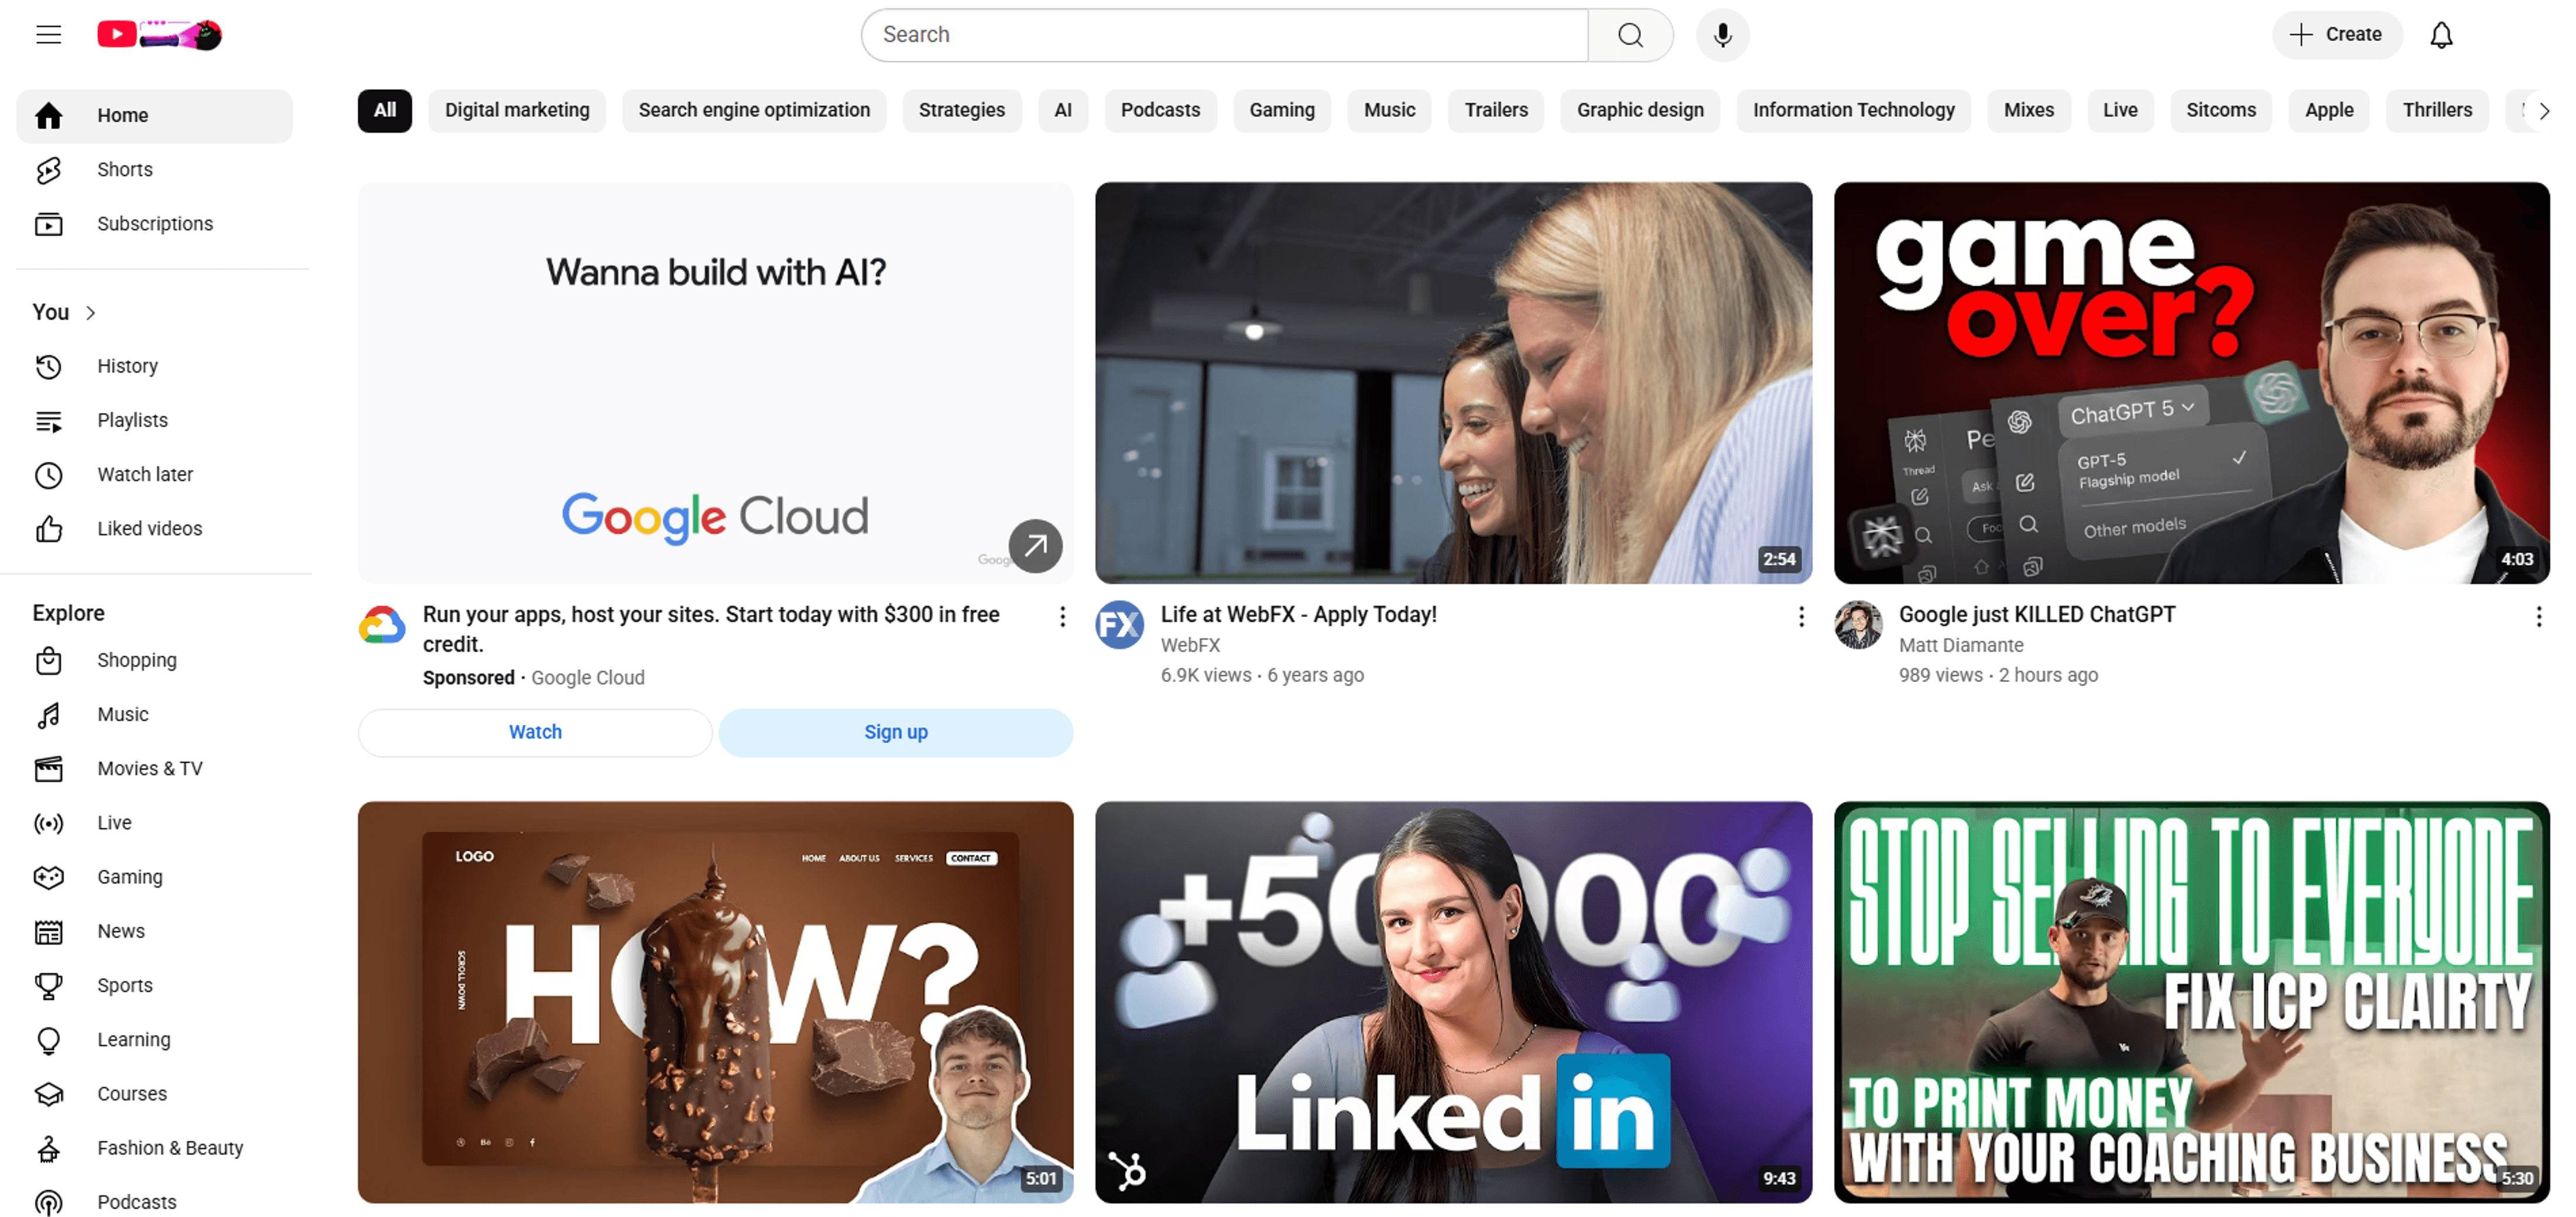The image size is (2576, 1217).
Task: Click into the Search input field
Action: [x=1224, y=35]
